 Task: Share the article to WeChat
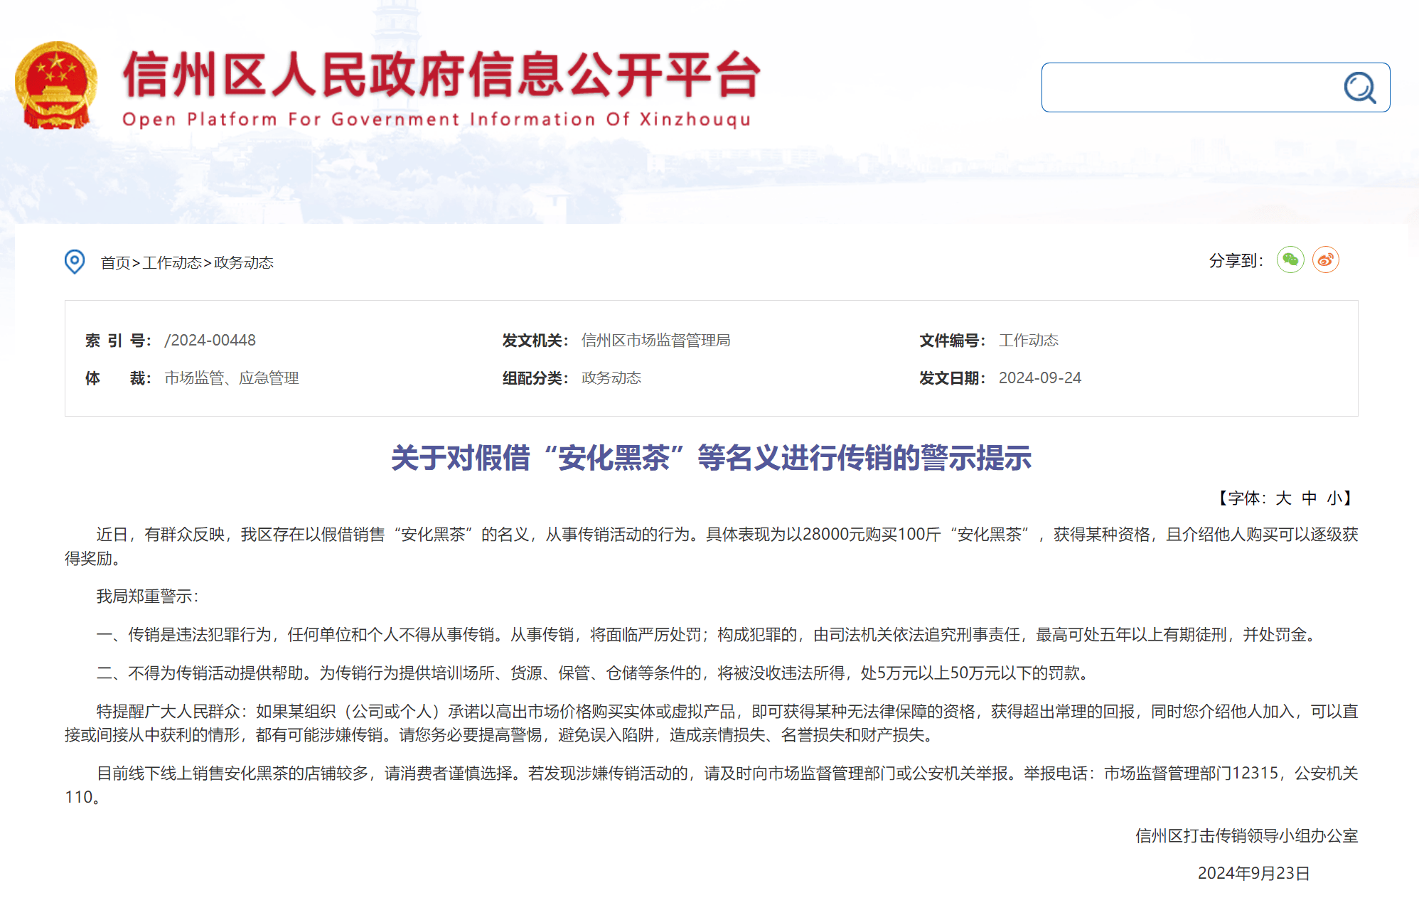[x=1290, y=259]
